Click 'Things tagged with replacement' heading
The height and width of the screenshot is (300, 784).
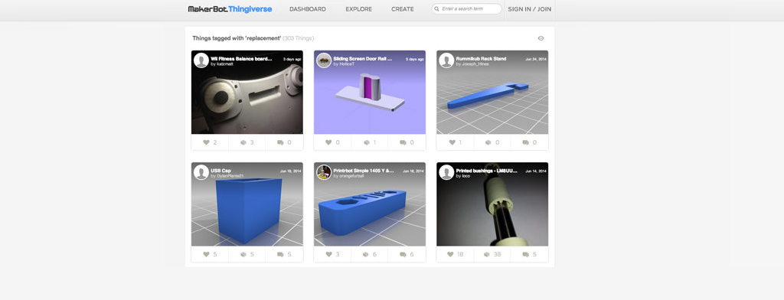(237, 38)
